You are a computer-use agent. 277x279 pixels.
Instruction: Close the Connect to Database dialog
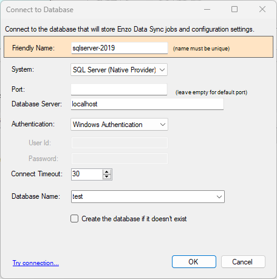click(262, 9)
